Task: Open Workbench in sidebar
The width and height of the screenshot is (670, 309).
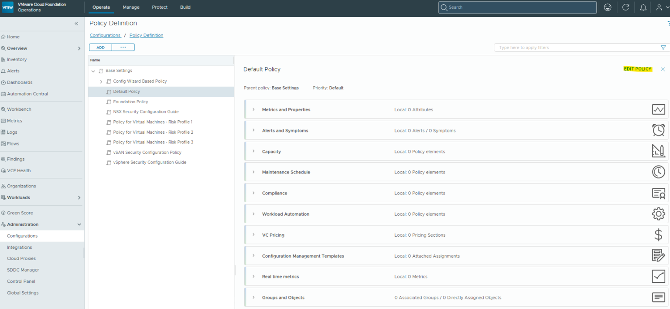Action: pyautogui.click(x=19, y=109)
